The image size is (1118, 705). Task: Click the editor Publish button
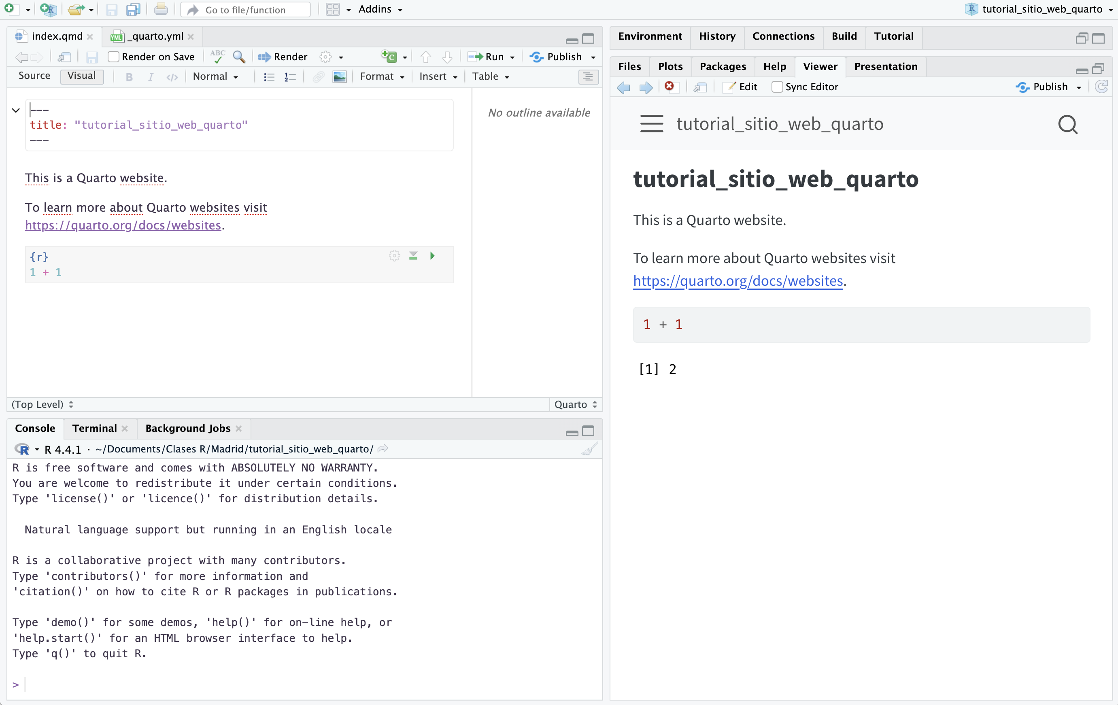tap(556, 57)
